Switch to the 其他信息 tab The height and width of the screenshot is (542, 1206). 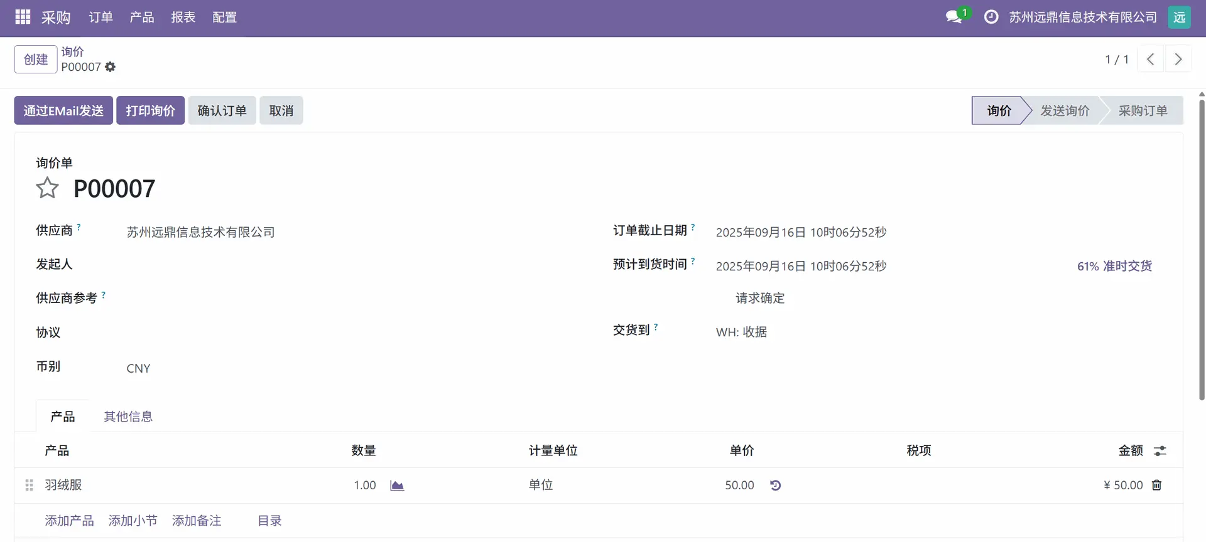[x=128, y=417]
